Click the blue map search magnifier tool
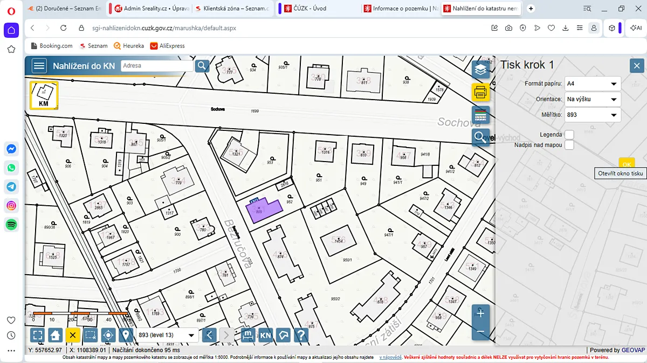This screenshot has height=363, width=647. pos(480,137)
